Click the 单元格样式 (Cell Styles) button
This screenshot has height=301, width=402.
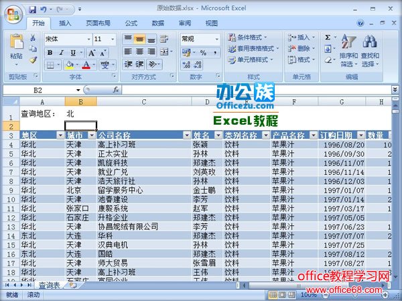pyautogui.click(x=255, y=59)
